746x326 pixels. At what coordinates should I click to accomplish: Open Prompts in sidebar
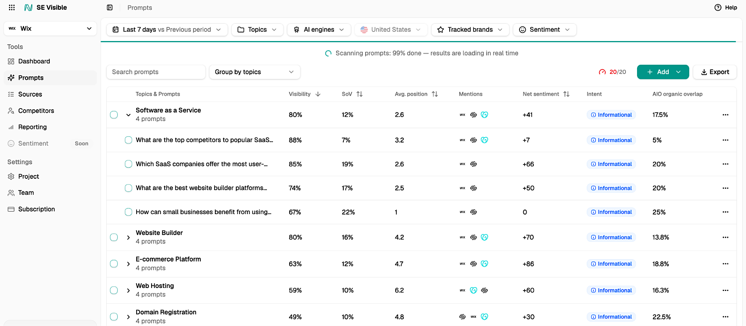(50, 78)
